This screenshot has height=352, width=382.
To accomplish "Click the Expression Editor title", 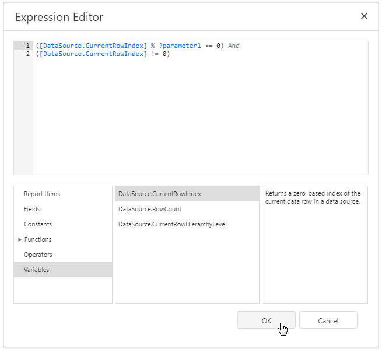I will click(x=59, y=17).
